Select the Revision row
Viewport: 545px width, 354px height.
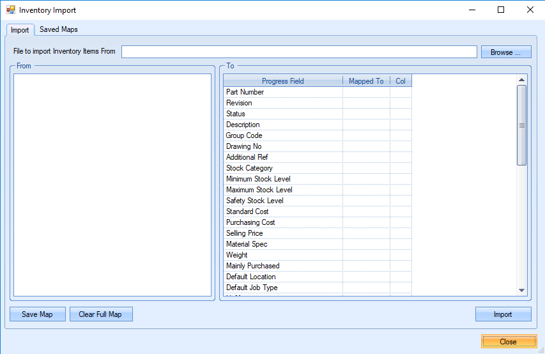(x=318, y=103)
